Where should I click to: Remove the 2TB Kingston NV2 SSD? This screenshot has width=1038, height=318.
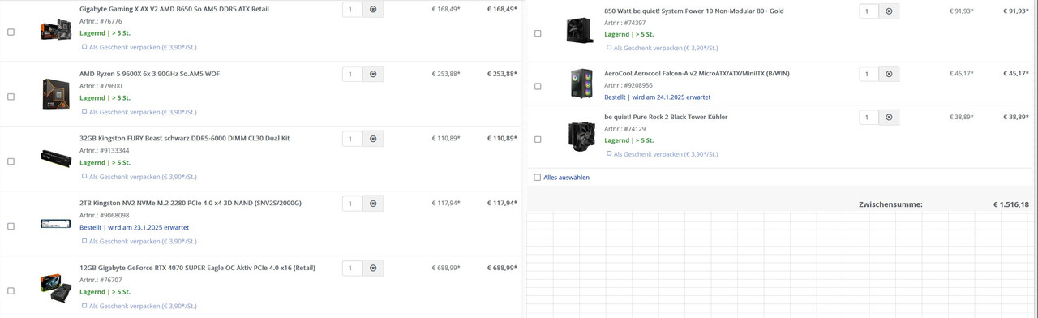(373, 204)
